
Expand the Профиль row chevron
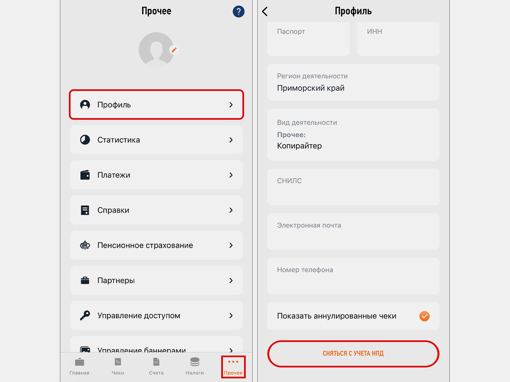(231, 105)
